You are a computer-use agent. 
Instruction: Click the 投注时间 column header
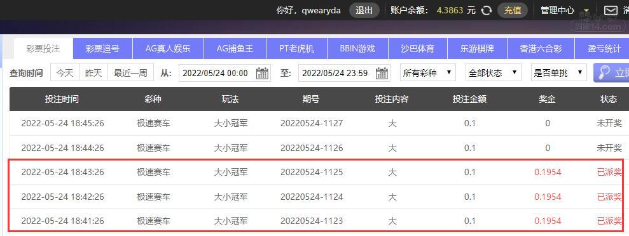point(62,99)
